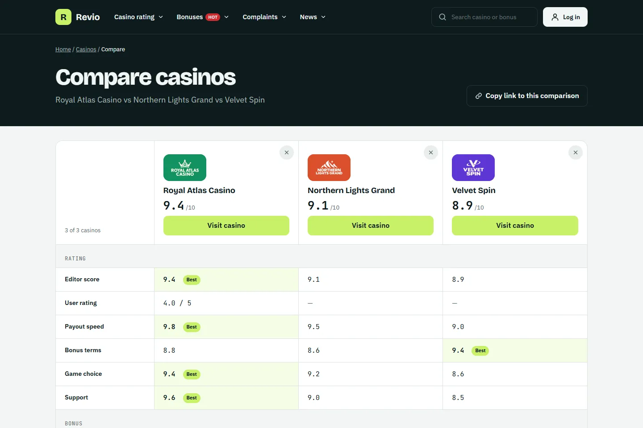Remove Velvet Spin from comparison
The width and height of the screenshot is (643, 428).
tap(576, 152)
